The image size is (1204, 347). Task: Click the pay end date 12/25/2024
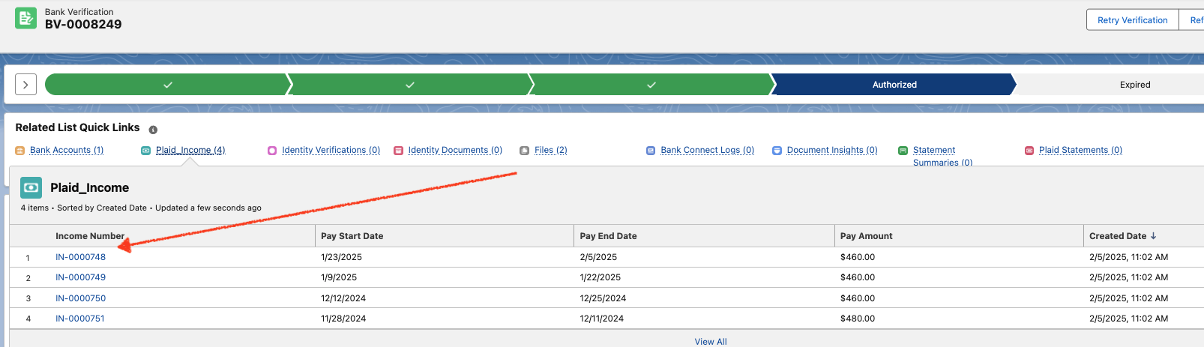(x=603, y=298)
